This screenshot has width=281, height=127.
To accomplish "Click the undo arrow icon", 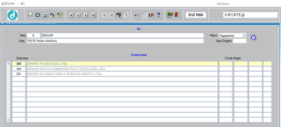I will click(137, 15).
